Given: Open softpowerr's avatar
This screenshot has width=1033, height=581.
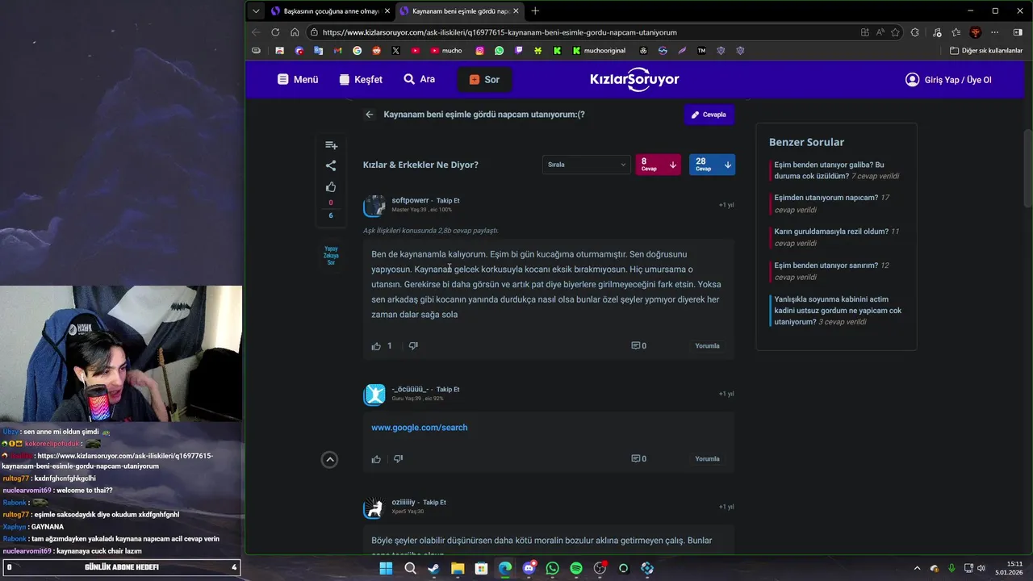Looking at the screenshot, I should (374, 206).
